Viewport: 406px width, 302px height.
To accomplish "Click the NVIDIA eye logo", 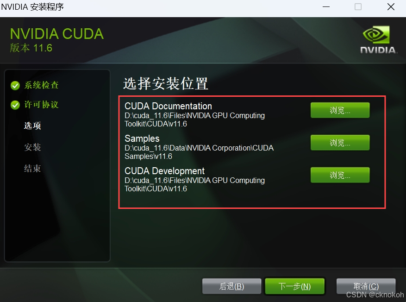I will (376, 34).
